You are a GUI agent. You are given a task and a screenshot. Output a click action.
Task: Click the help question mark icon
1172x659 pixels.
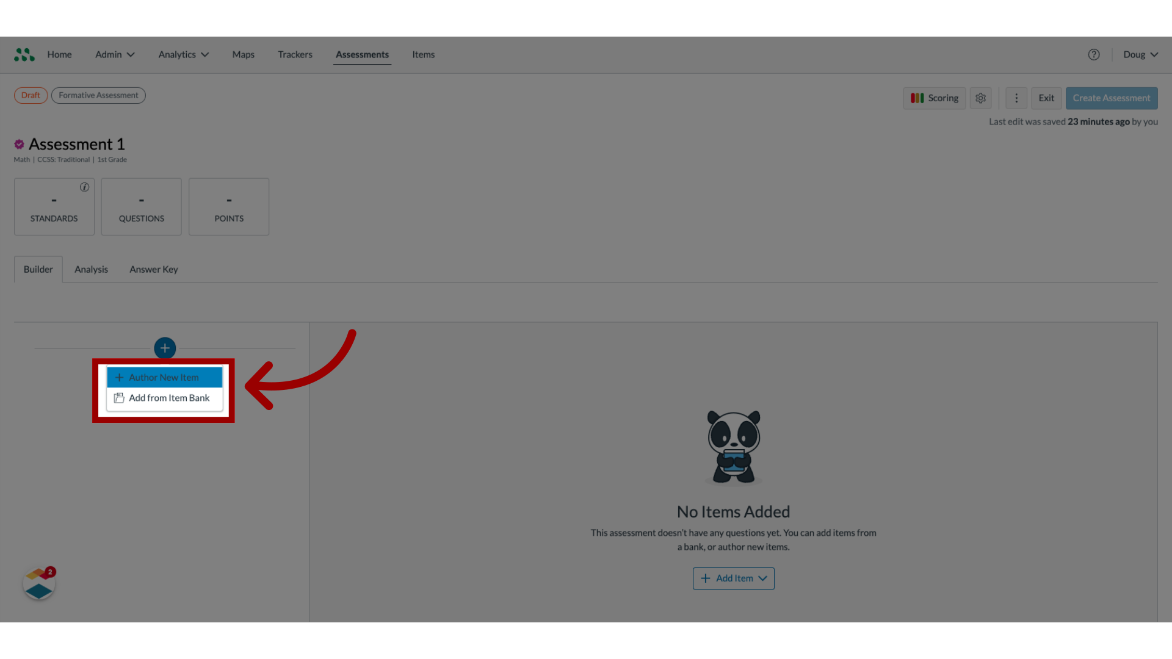pos(1094,54)
